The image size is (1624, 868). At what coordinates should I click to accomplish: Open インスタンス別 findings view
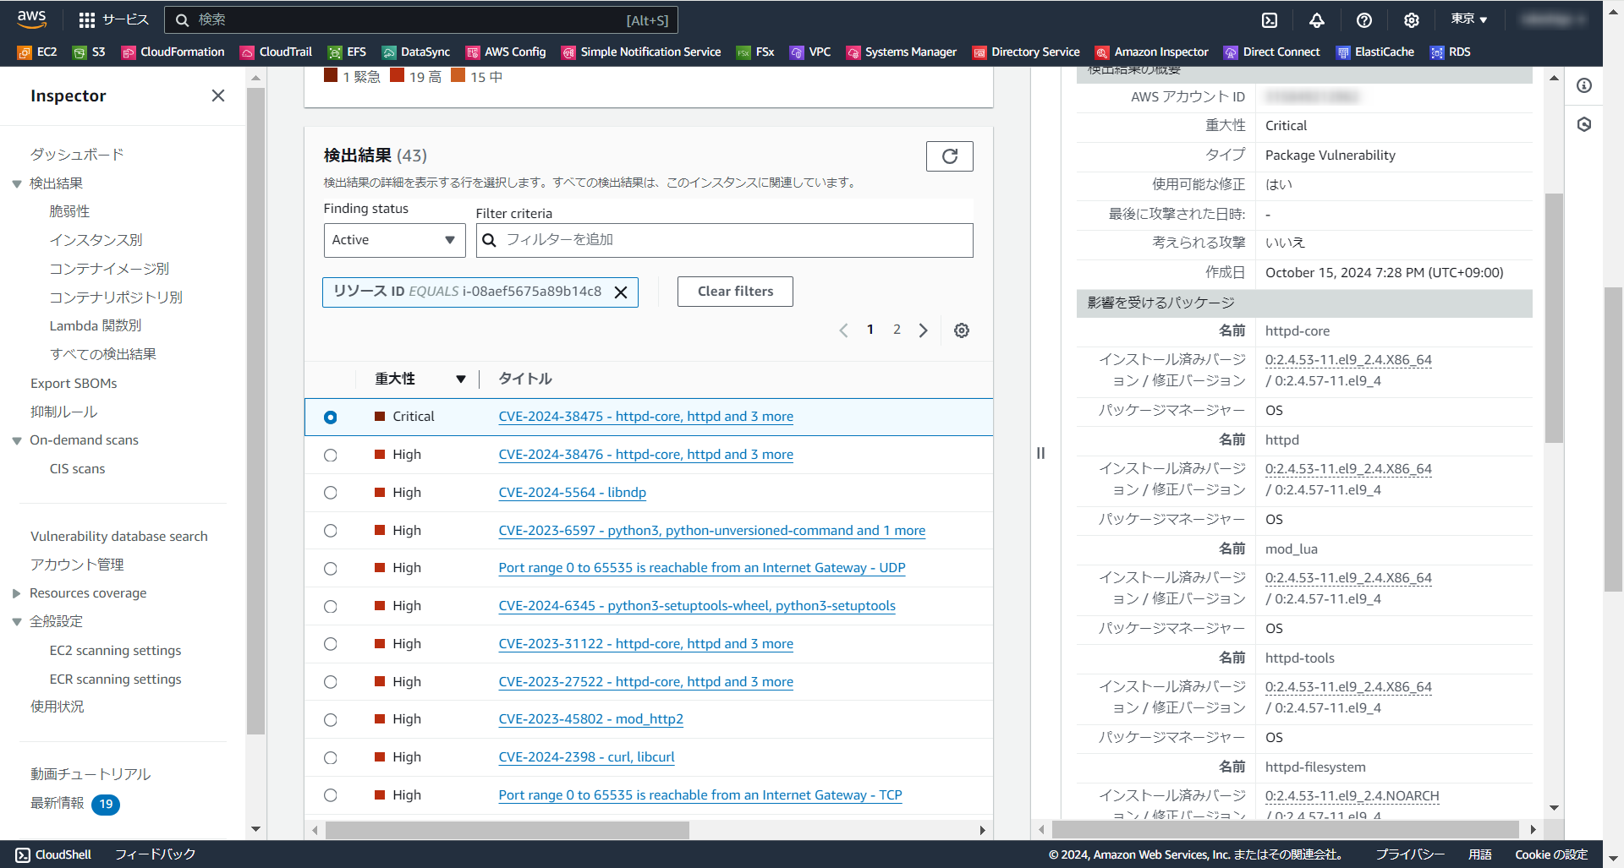(96, 240)
